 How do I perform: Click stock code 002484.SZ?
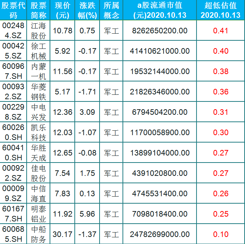13,30
